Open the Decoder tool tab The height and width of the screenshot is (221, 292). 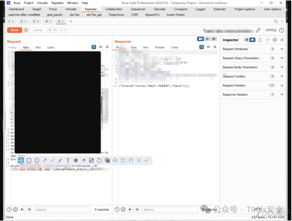160,9
